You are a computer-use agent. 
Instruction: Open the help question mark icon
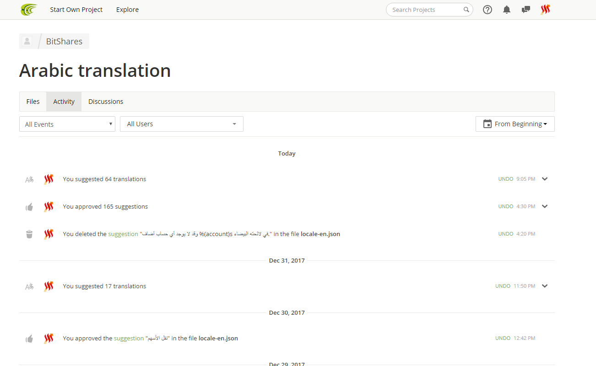click(x=488, y=10)
